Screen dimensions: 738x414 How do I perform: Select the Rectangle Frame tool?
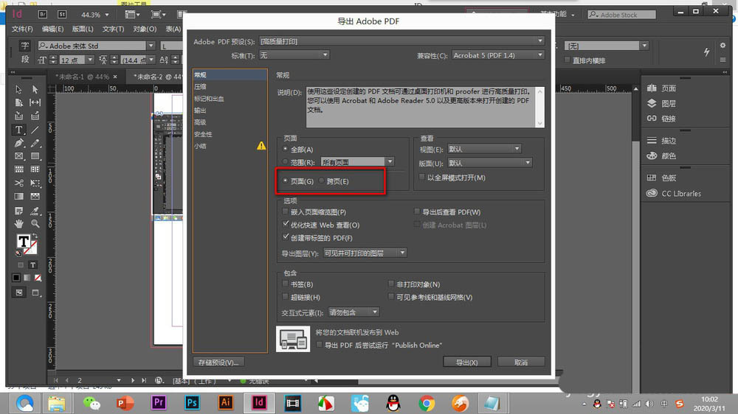(19, 156)
